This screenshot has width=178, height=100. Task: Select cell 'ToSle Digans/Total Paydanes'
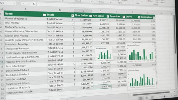tap(21, 53)
